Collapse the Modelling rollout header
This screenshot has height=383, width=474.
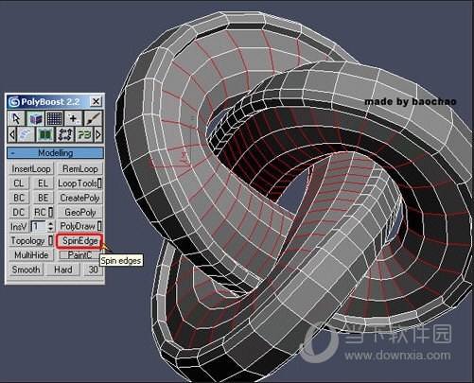[55, 153]
